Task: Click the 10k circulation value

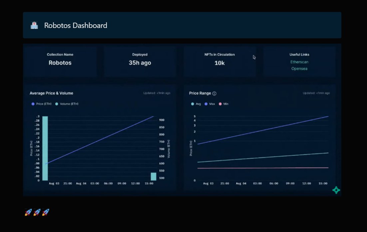Action: point(219,63)
